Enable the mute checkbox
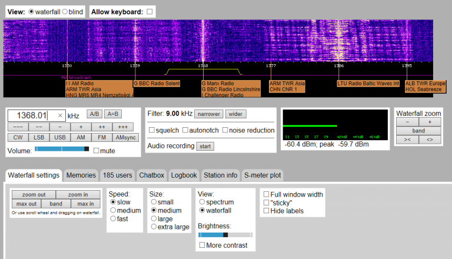 pyautogui.click(x=97, y=151)
